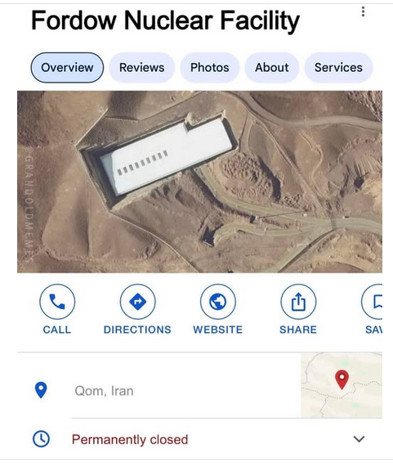The image size is (393, 463).
Task: Select the About tab
Action: pyautogui.click(x=272, y=68)
